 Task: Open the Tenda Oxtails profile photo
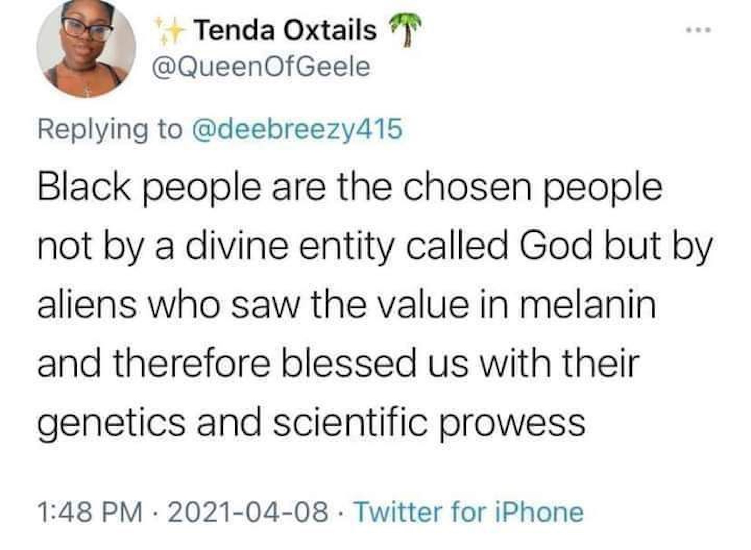pos(86,48)
